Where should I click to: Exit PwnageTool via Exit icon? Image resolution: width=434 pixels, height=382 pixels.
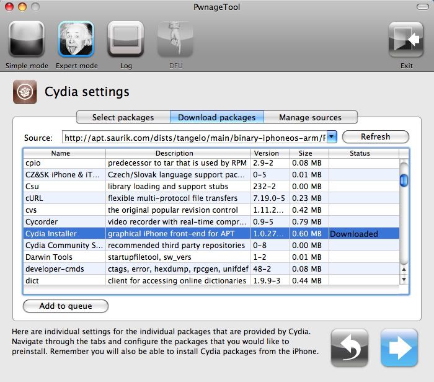[x=406, y=39]
